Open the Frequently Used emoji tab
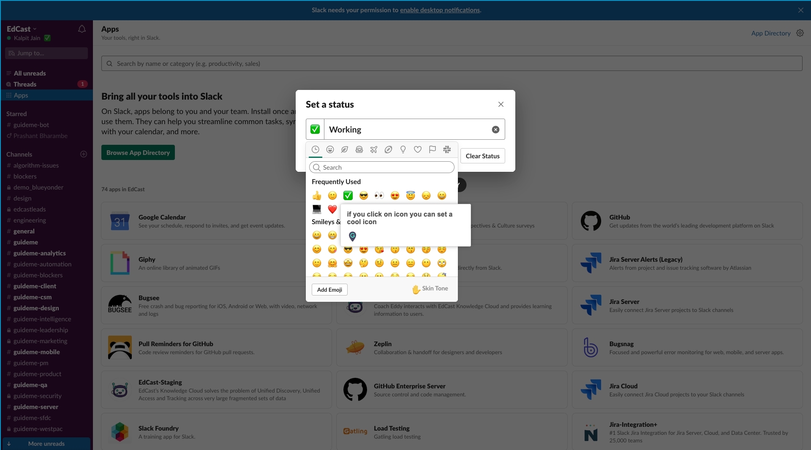The width and height of the screenshot is (811, 450). 315,149
